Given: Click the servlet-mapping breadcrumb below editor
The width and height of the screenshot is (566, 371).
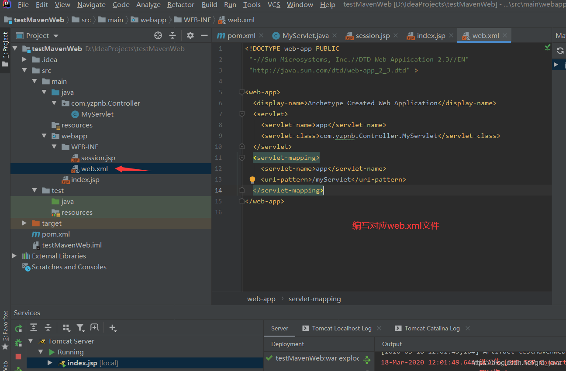Looking at the screenshot, I should pos(315,299).
